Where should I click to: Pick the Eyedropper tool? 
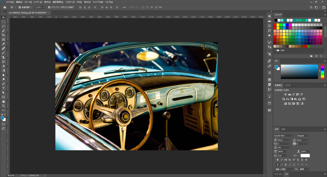pos(3,44)
